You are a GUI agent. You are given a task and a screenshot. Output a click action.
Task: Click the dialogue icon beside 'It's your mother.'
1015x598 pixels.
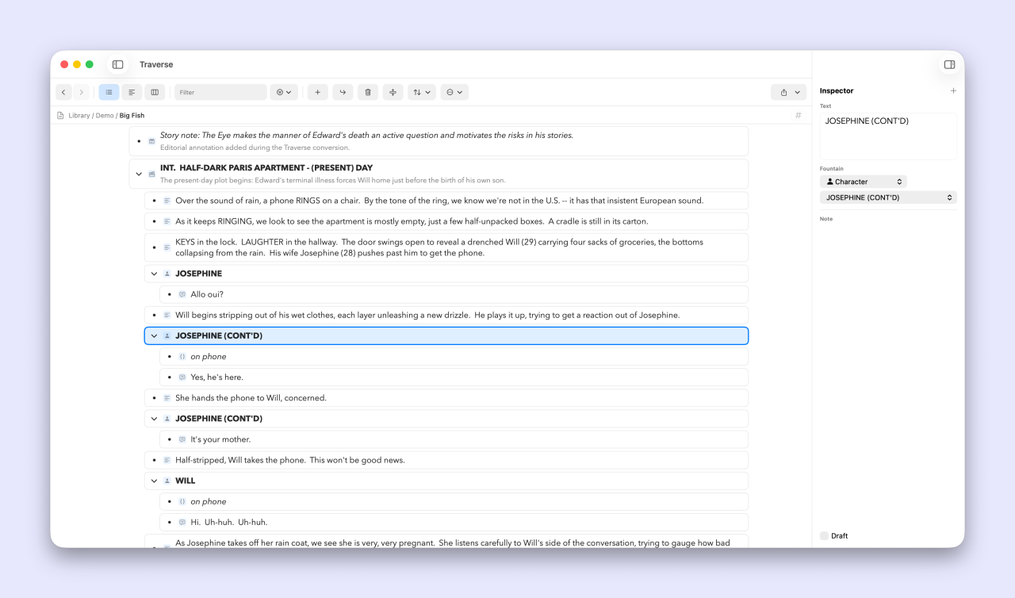[x=182, y=439]
